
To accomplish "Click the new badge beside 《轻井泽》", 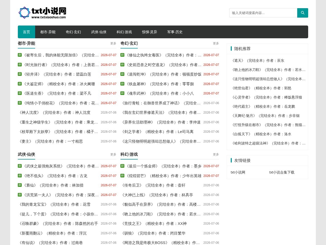I will pyautogui.click(x=20, y=74).
